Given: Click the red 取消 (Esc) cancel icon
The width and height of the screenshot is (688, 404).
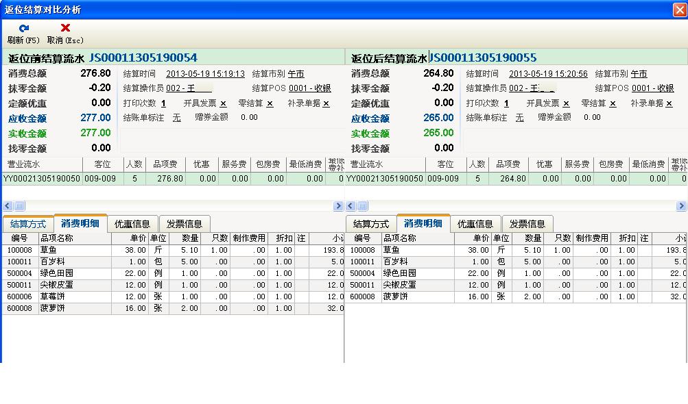Looking at the screenshot, I should point(66,29).
